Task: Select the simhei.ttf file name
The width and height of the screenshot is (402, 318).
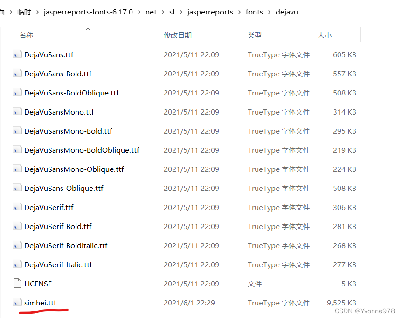Action: pyautogui.click(x=40, y=303)
